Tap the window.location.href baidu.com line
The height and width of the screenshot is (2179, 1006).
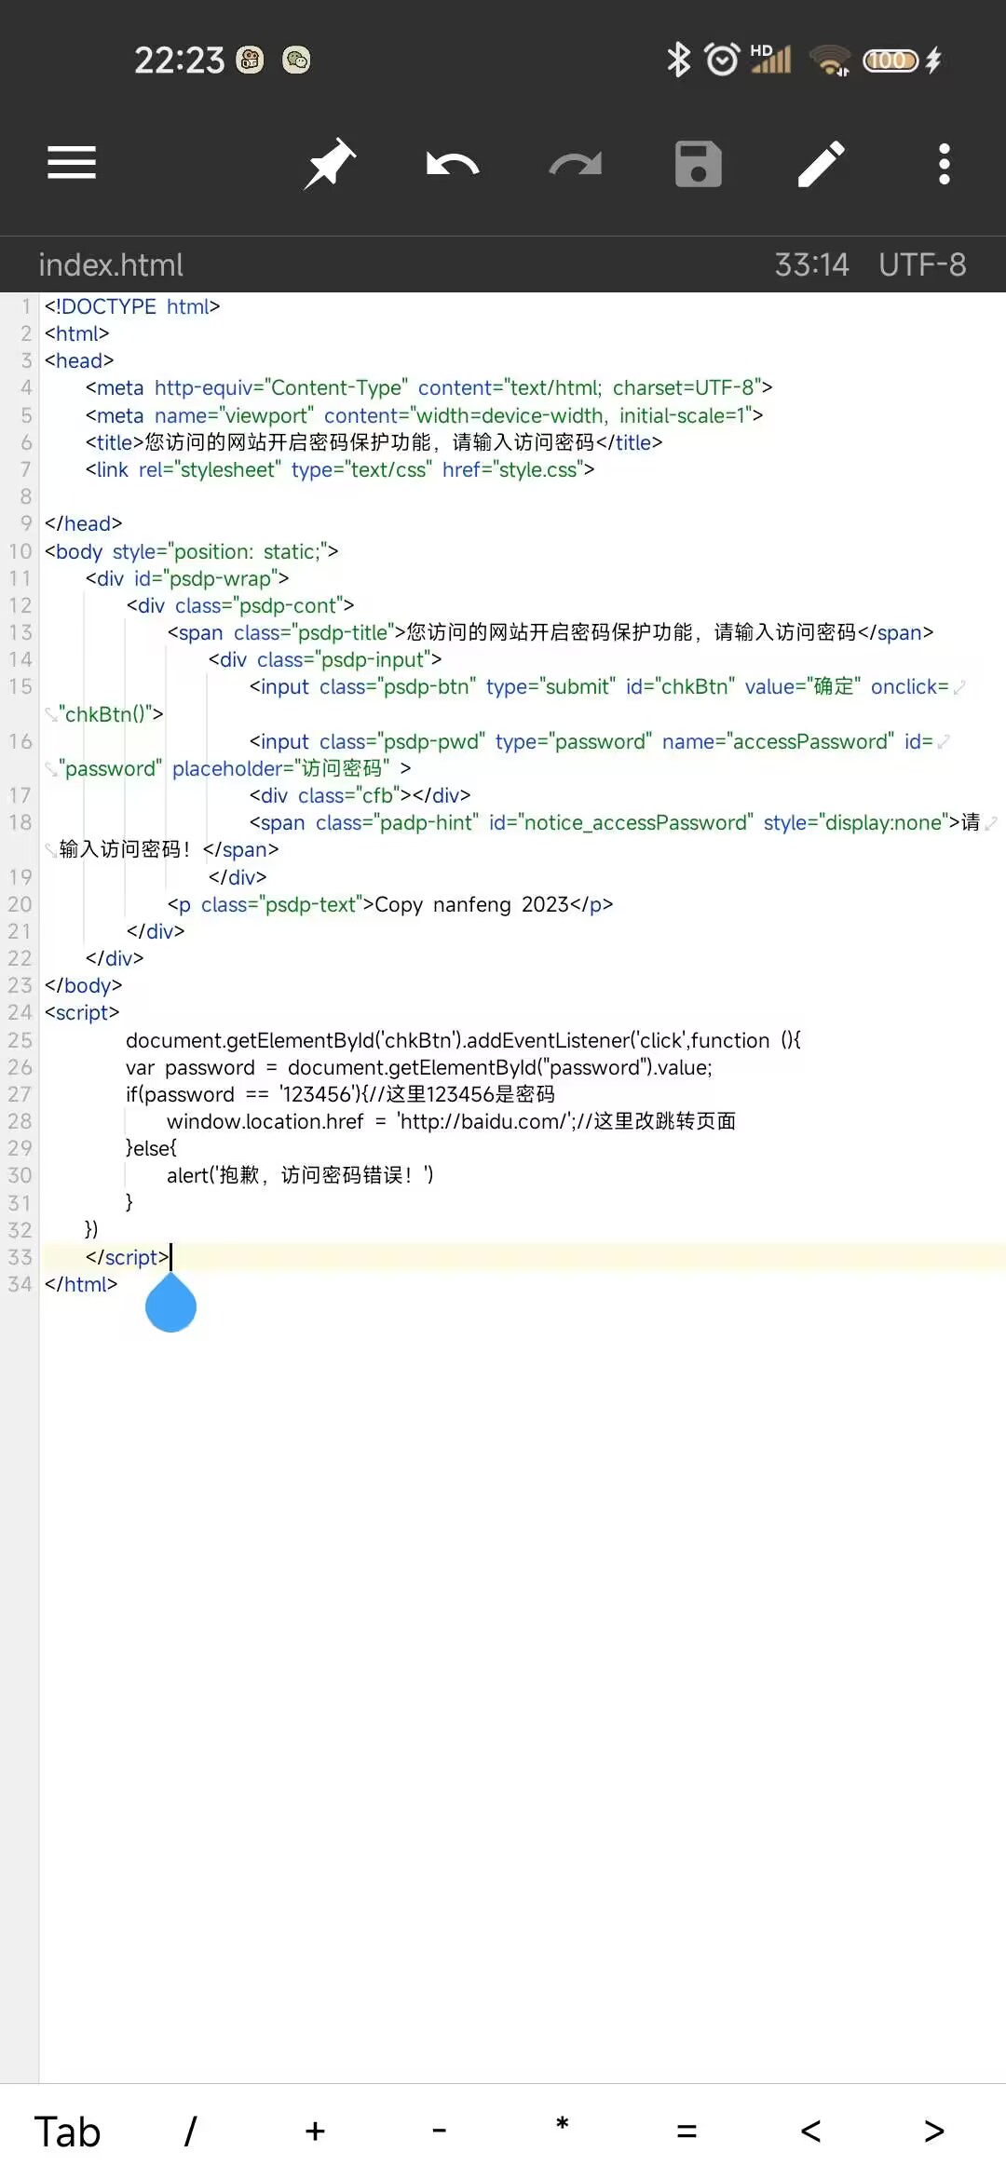click(x=452, y=1121)
